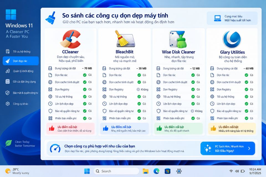
Task: Click BleachBit Ưu điểm nổi bật box
Action: coord(124,129)
